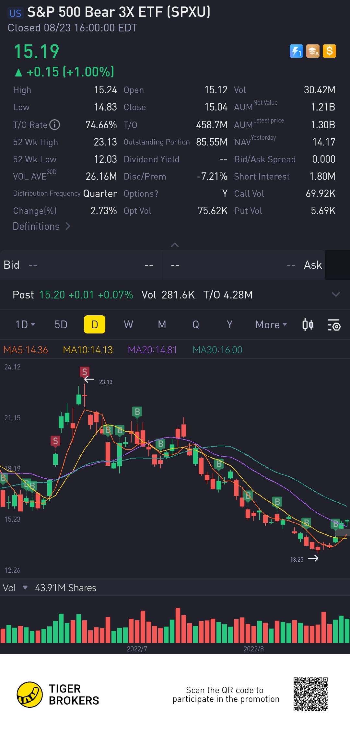Tap the US market badge
This screenshot has height=735, width=350.
tap(15, 13)
